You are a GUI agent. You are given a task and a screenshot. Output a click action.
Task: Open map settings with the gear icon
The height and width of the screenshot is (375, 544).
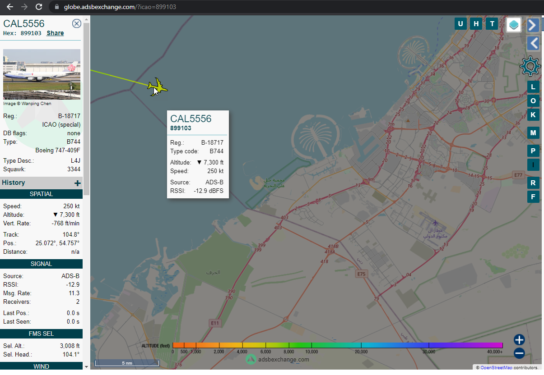pyautogui.click(x=530, y=67)
